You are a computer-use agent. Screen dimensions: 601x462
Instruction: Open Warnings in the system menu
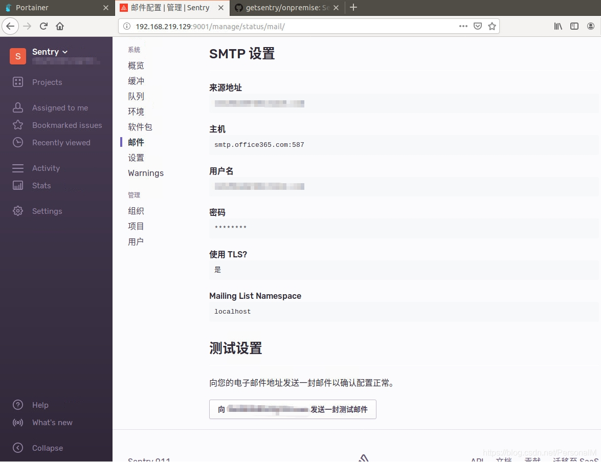click(146, 173)
